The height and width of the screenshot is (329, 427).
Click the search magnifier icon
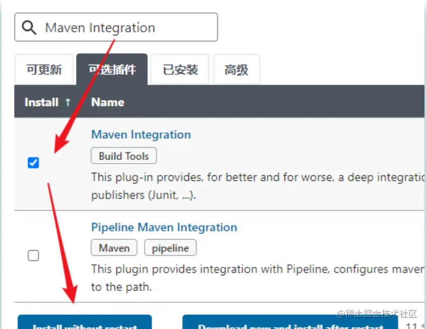[x=29, y=27]
